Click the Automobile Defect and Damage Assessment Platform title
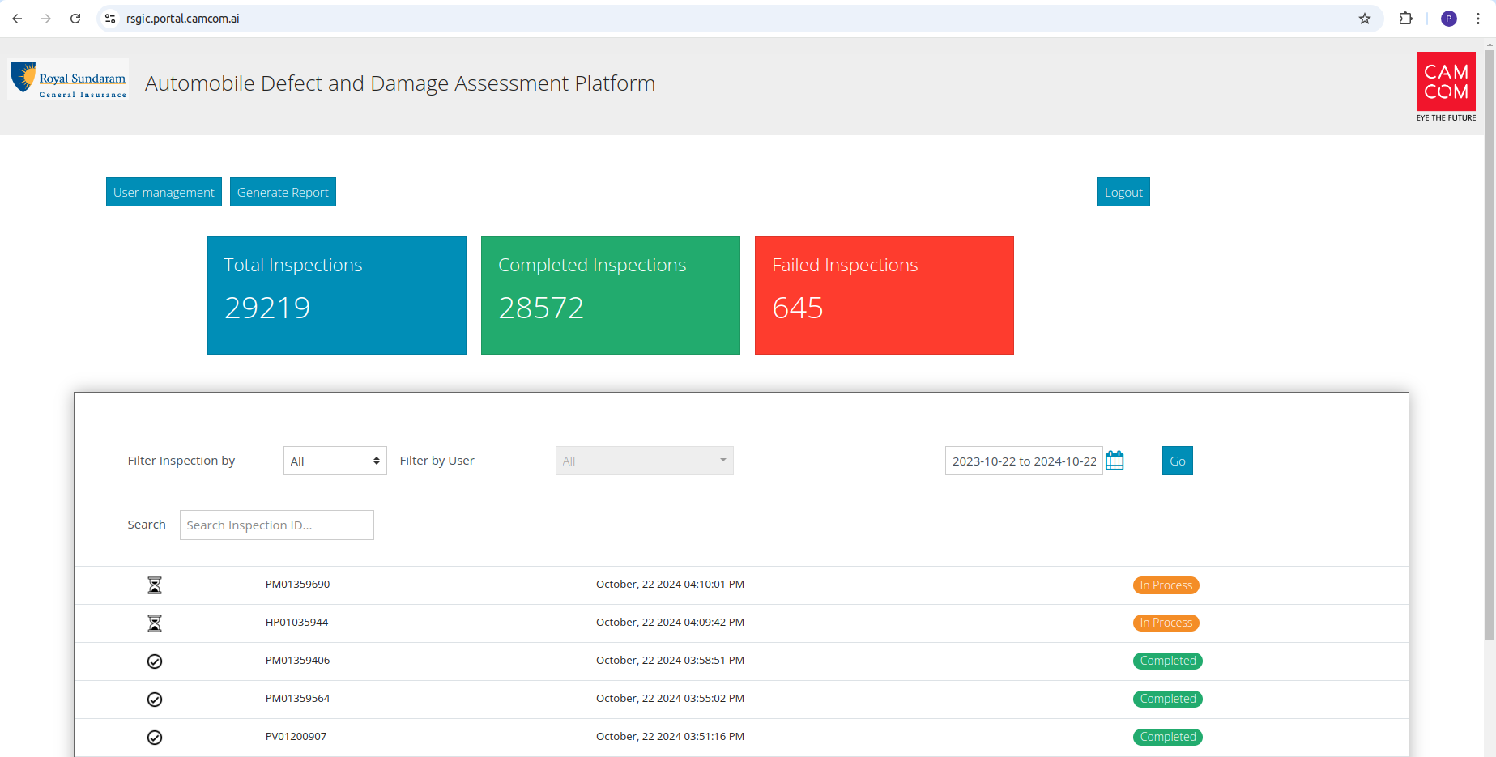The height and width of the screenshot is (757, 1496). [x=400, y=83]
